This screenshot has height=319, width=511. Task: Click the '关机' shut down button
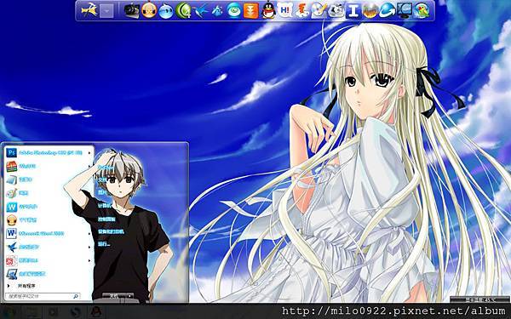point(113,296)
